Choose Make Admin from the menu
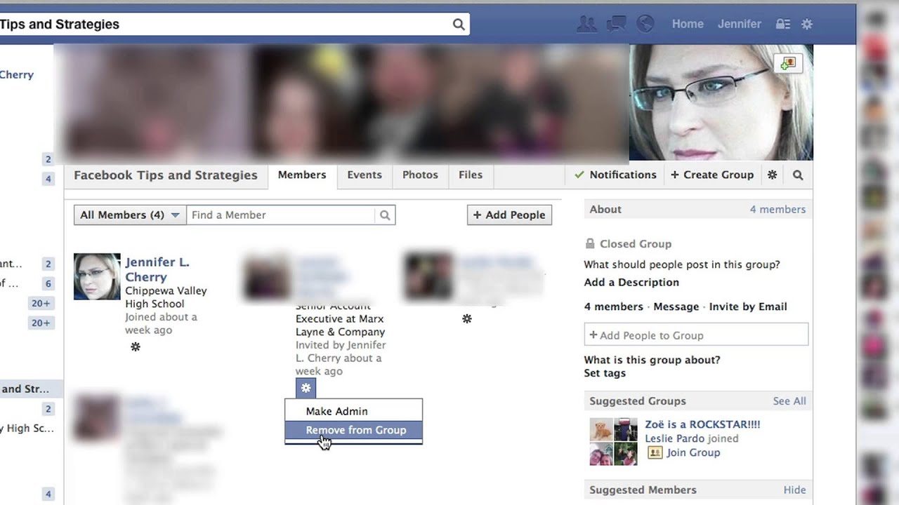The image size is (899, 505). (x=353, y=411)
